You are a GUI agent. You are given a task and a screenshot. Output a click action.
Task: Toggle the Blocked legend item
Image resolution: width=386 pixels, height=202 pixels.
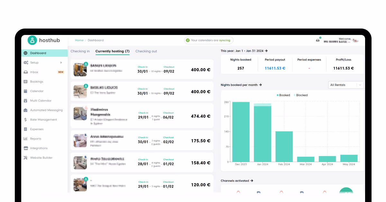(300, 95)
